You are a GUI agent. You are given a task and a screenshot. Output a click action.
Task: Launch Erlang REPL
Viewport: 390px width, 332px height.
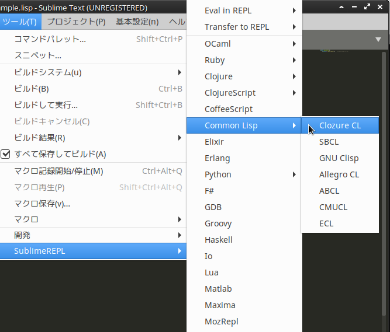coord(244,158)
